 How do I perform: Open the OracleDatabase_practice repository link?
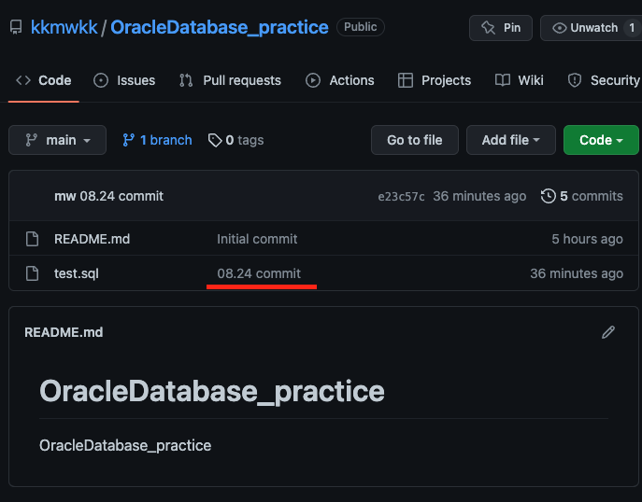click(220, 27)
